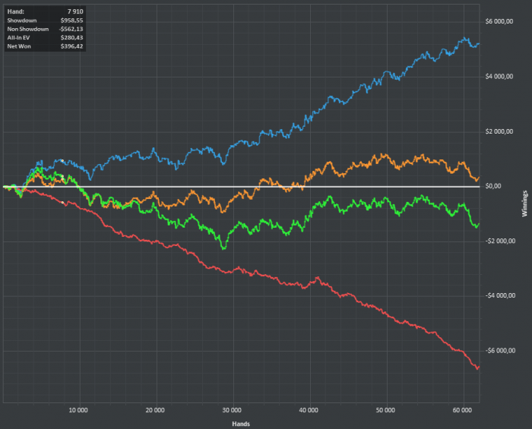Click the 10 000 x-axis tick label

[78, 410]
